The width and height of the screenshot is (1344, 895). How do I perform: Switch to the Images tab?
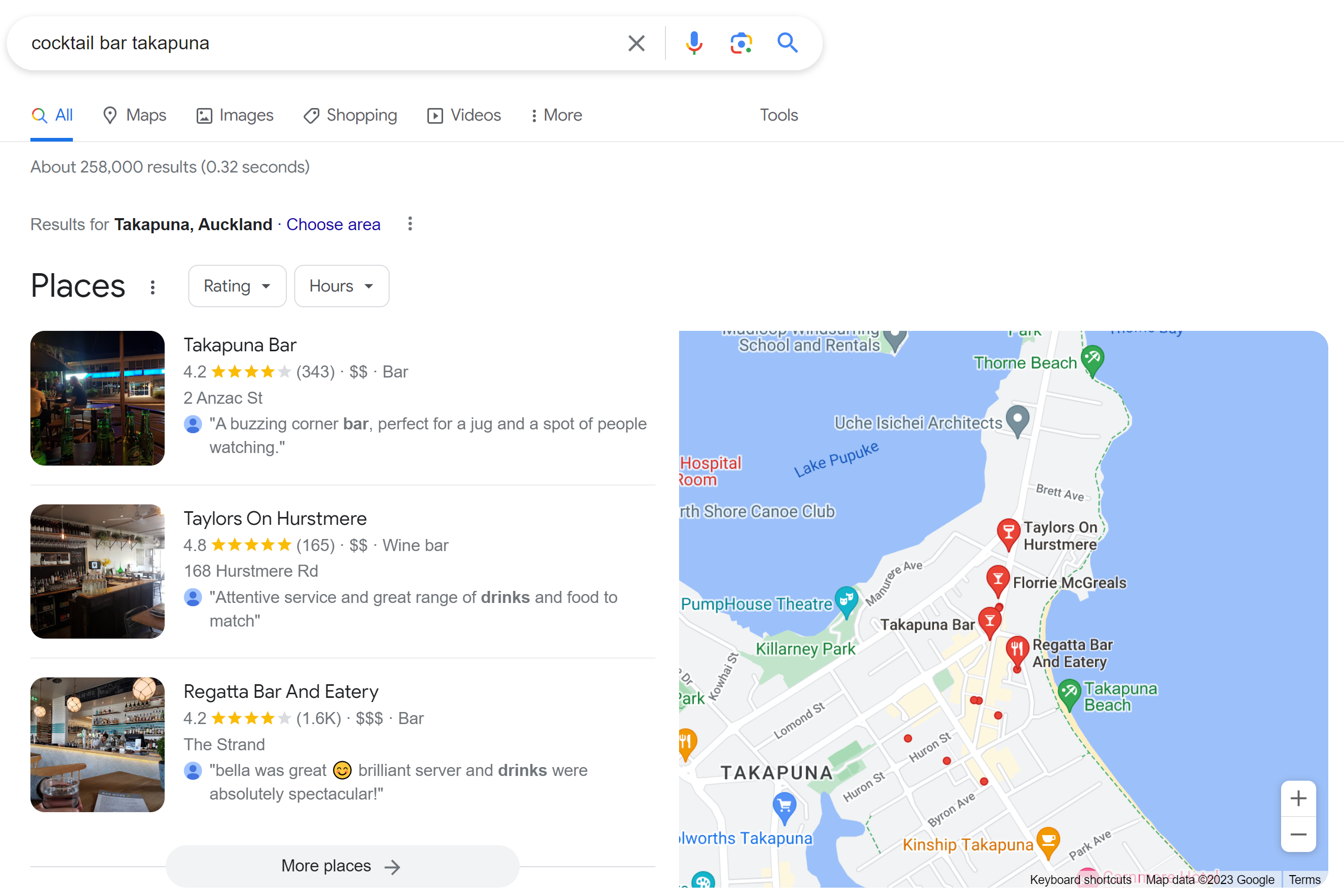[x=235, y=115]
